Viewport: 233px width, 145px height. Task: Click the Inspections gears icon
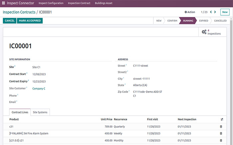click(x=204, y=32)
